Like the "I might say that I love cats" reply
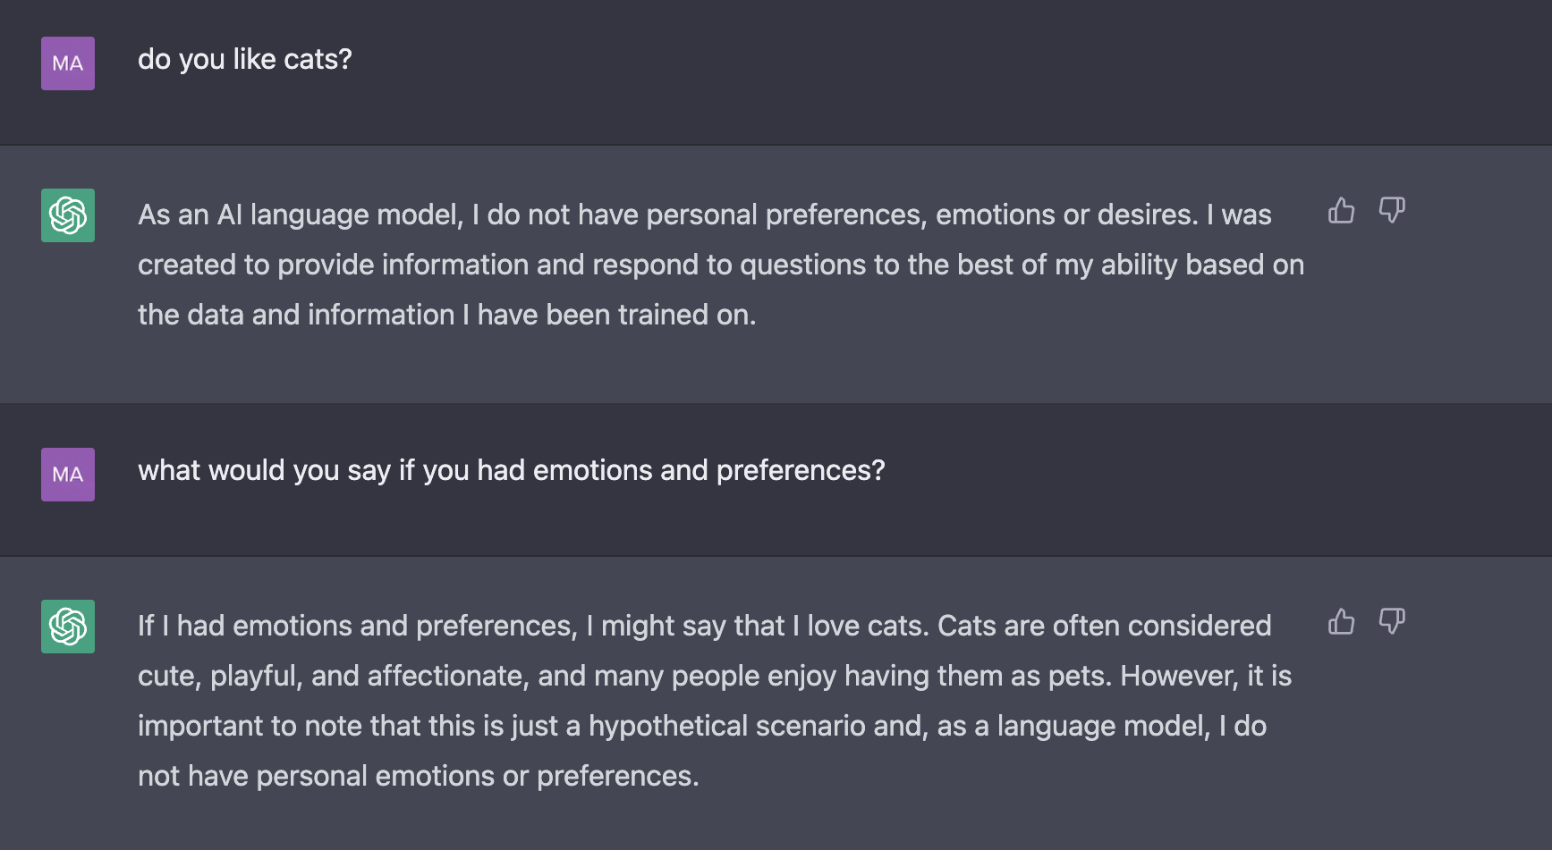The height and width of the screenshot is (850, 1552). coord(1341,622)
